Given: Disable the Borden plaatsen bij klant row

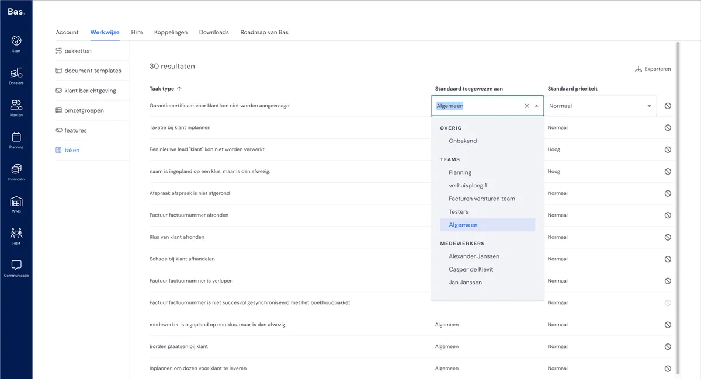Looking at the screenshot, I should [668, 346].
